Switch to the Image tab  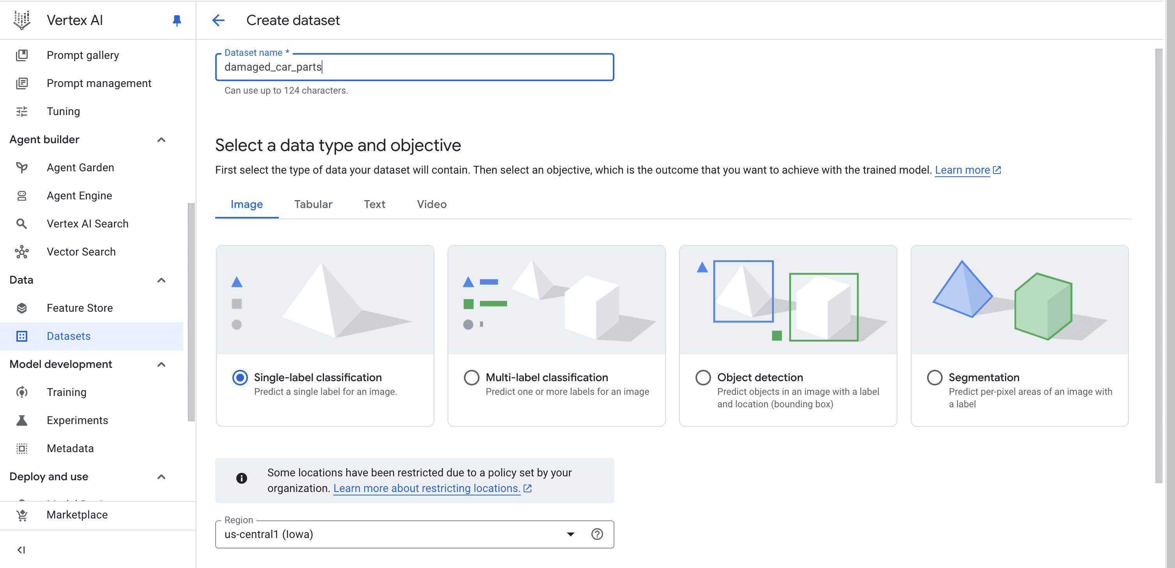pyautogui.click(x=247, y=204)
